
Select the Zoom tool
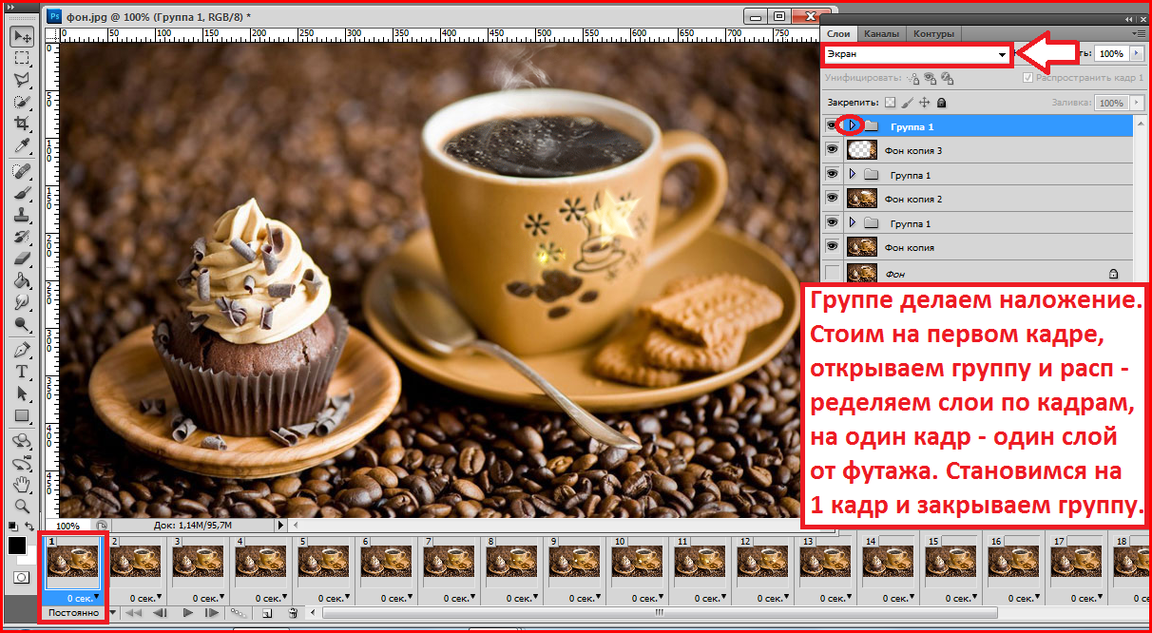click(x=22, y=507)
